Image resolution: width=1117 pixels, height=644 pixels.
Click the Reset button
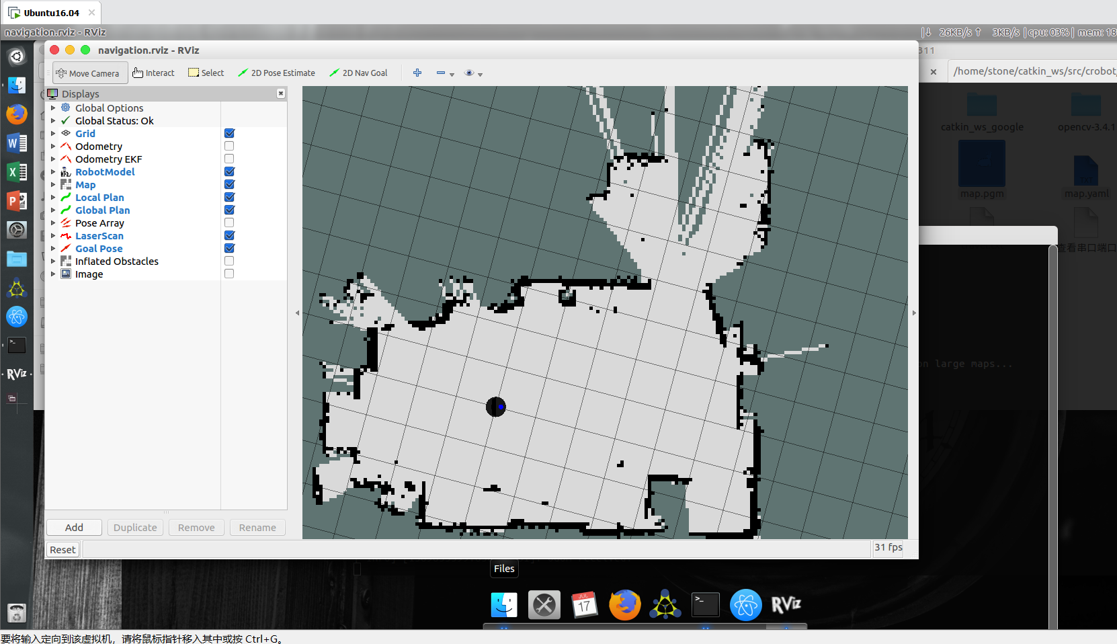tap(63, 550)
